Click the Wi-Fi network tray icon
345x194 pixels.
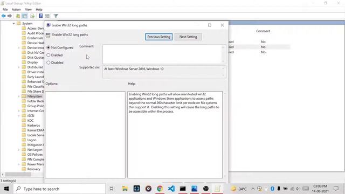pos(292,189)
